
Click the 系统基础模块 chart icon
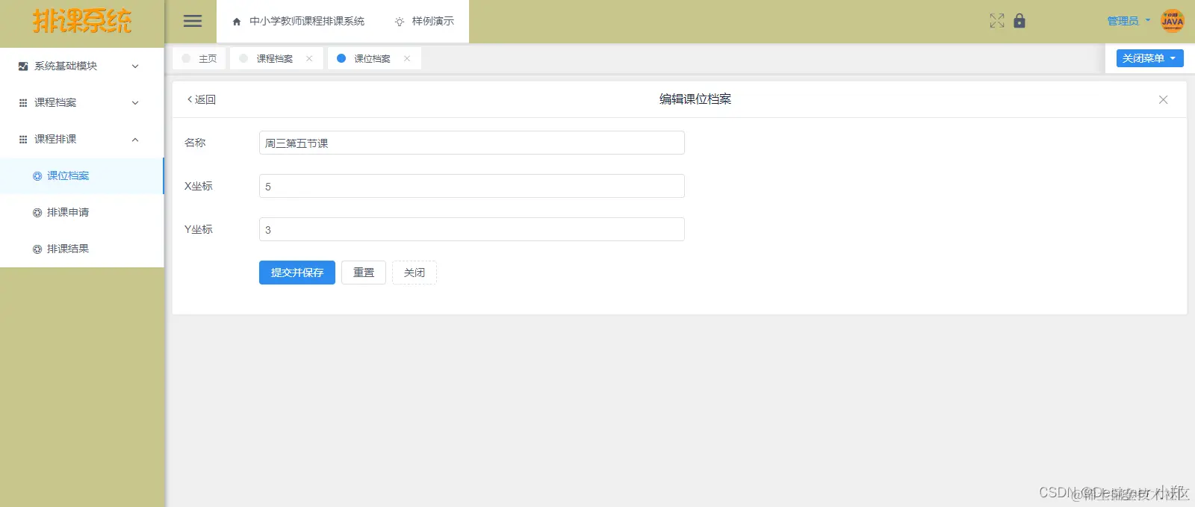point(23,66)
